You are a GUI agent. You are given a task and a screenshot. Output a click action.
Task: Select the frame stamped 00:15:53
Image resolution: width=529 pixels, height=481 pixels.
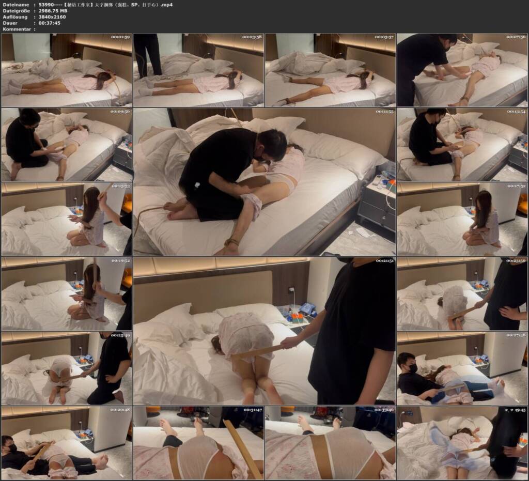point(67,219)
